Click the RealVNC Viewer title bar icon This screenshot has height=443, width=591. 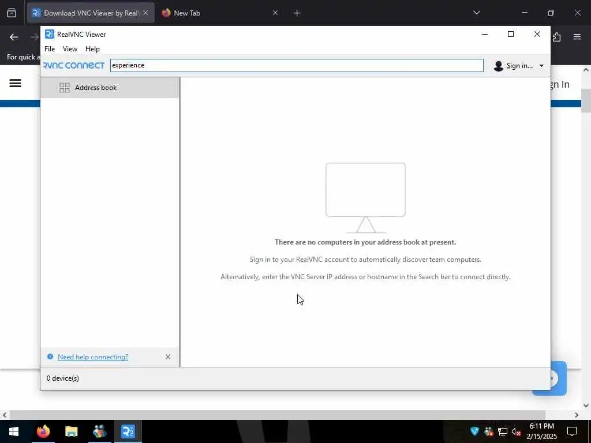50,34
